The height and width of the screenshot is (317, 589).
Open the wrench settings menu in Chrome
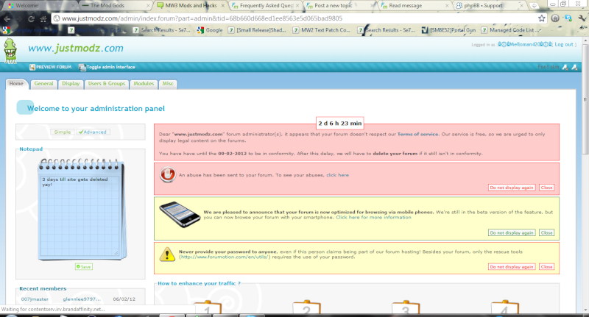582,18
